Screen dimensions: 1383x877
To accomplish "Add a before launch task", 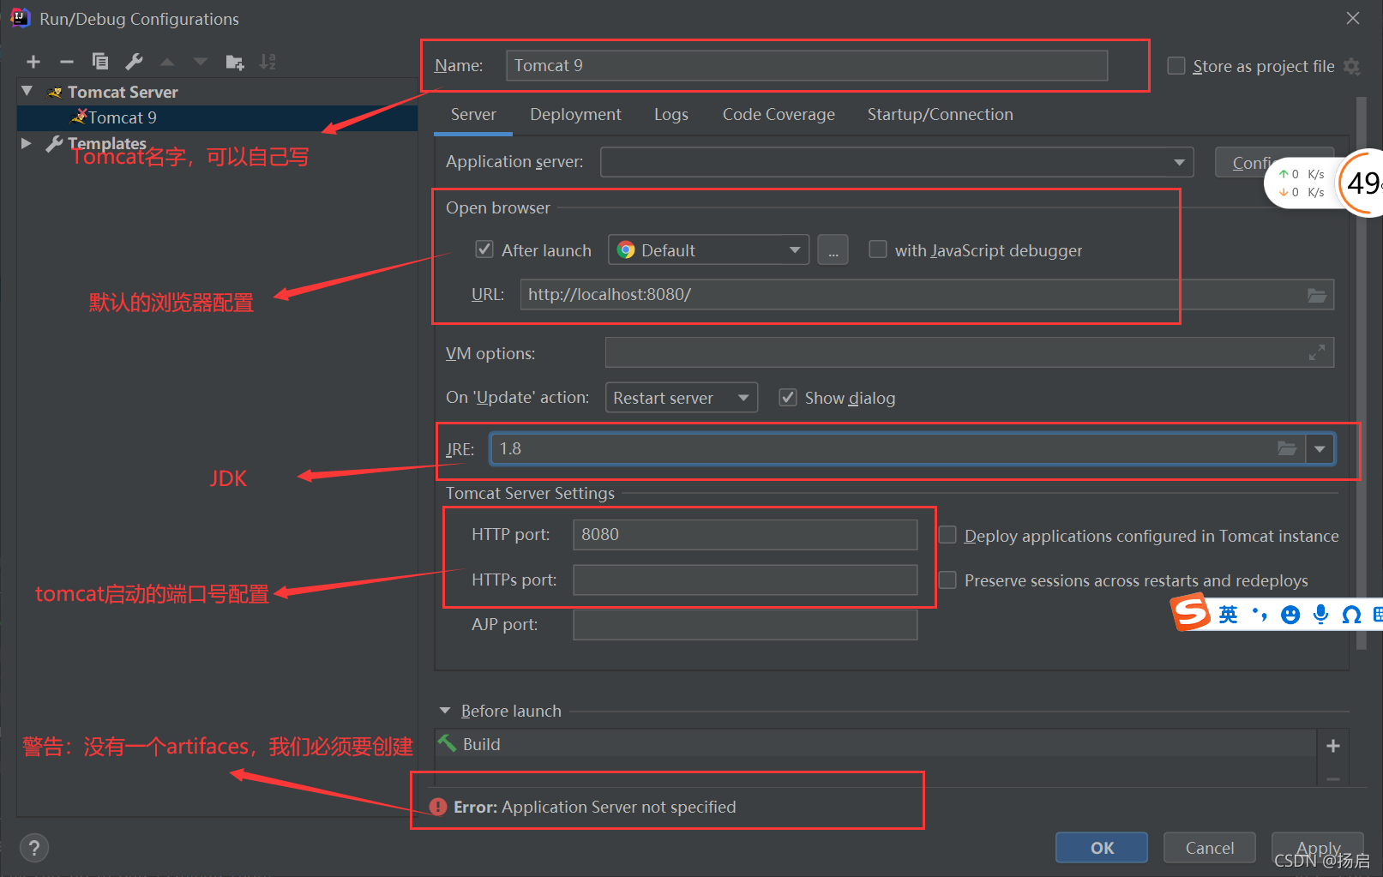I will [1333, 746].
